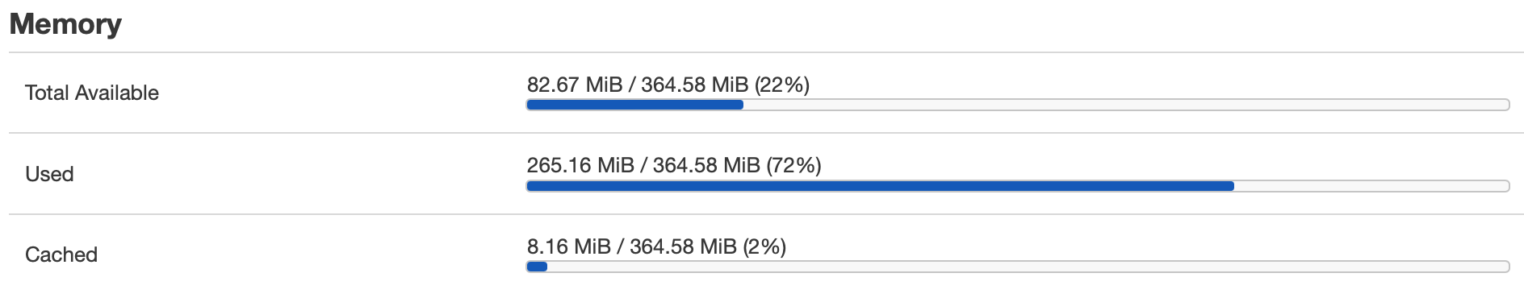This screenshot has height=298, width=1524.
Task: Click empty portion of Total Available bar
Action: coord(1126,105)
